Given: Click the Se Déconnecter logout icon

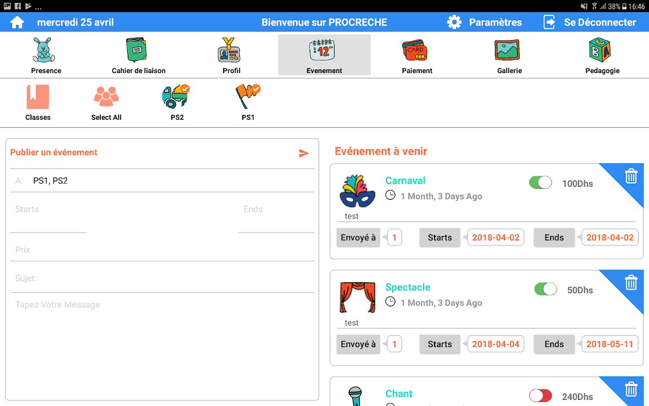Looking at the screenshot, I should pos(549,22).
